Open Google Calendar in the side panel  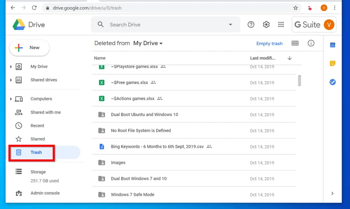tap(332, 44)
